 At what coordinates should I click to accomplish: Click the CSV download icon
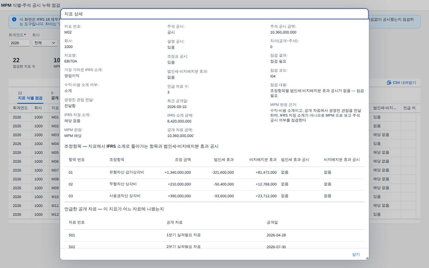[x=389, y=83]
